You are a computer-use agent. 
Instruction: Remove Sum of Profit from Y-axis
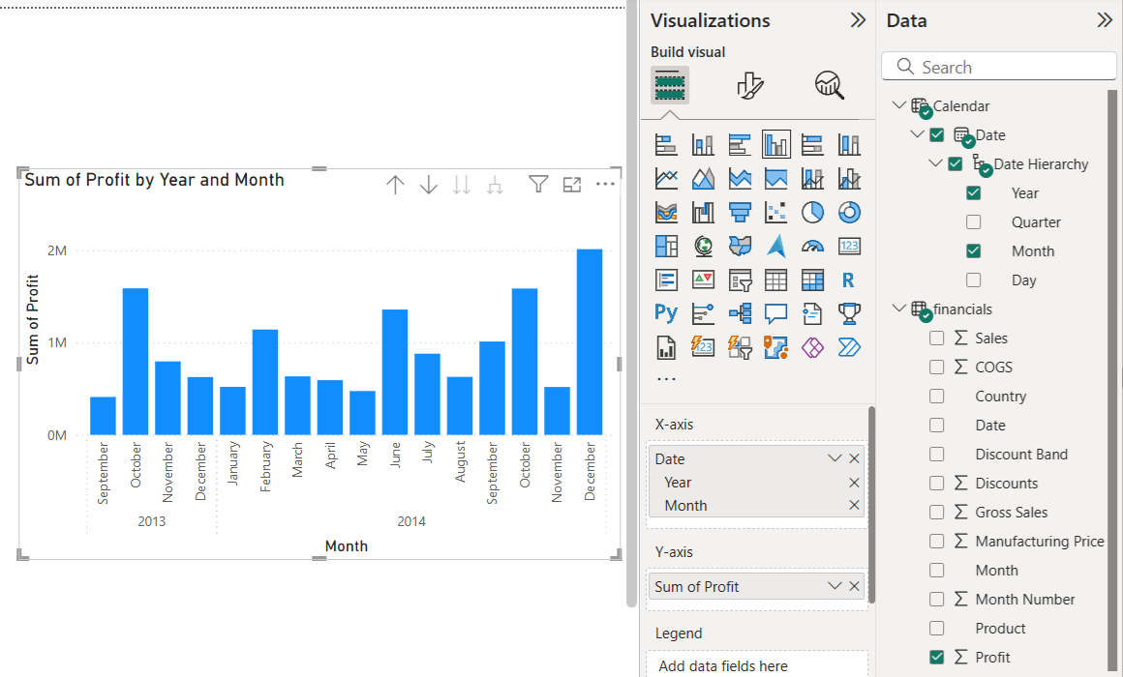pyautogui.click(x=854, y=586)
